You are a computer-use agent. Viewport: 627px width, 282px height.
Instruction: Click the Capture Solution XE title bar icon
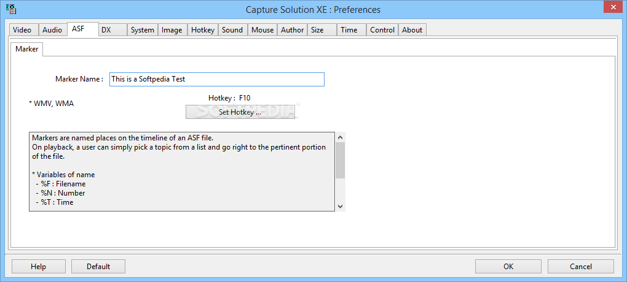coord(10,9)
